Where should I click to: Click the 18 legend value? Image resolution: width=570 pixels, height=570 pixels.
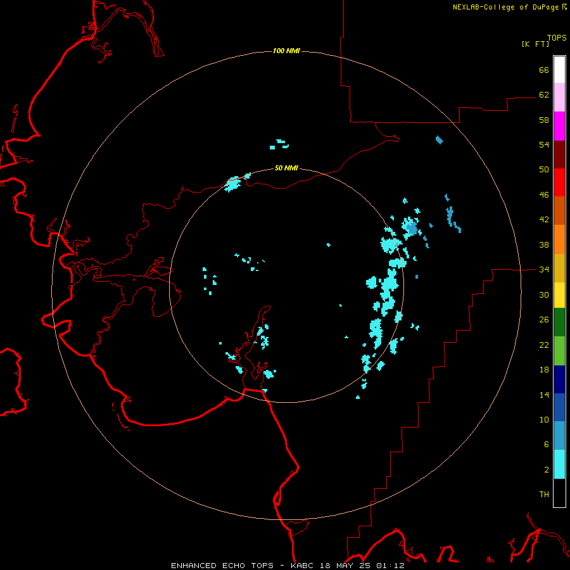(544, 370)
